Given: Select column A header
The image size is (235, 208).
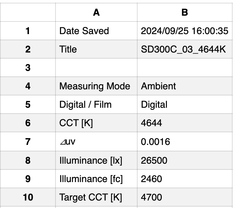Looking at the screenshot, I should pyautogui.click(x=96, y=12).
